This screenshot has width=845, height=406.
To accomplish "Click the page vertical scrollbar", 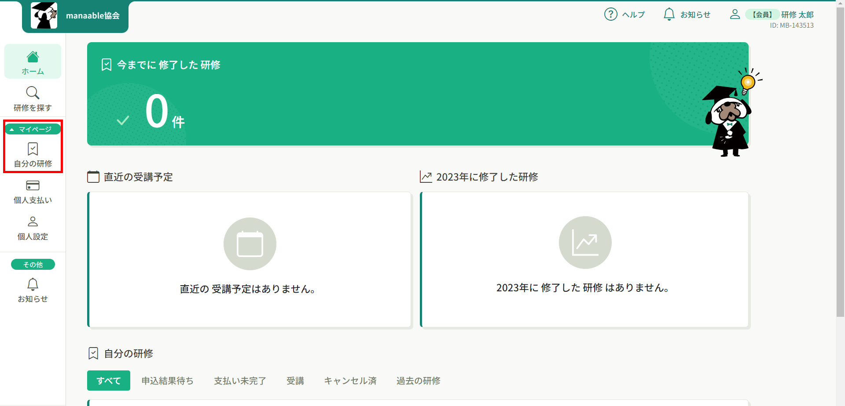I will coord(840,158).
